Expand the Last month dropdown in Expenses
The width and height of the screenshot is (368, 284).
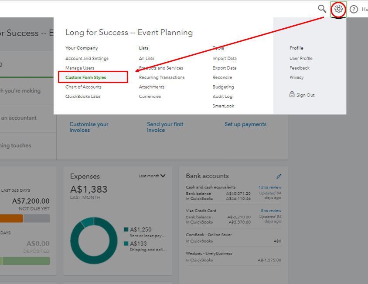152,176
